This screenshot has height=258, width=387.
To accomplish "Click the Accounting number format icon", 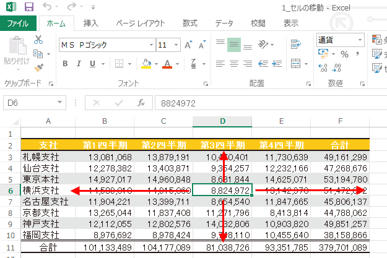I will [x=323, y=54].
